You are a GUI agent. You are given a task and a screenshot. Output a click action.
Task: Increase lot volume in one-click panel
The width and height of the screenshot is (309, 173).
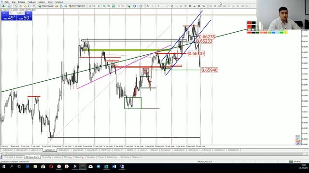[23, 13]
